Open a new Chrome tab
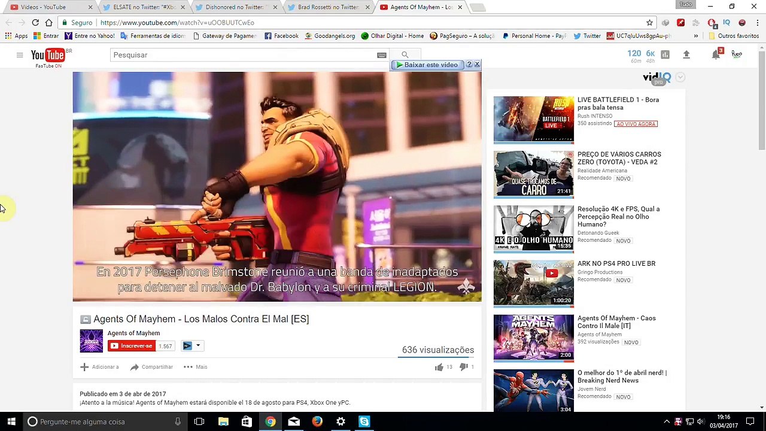Screen dimensions: 766x431 478,7
